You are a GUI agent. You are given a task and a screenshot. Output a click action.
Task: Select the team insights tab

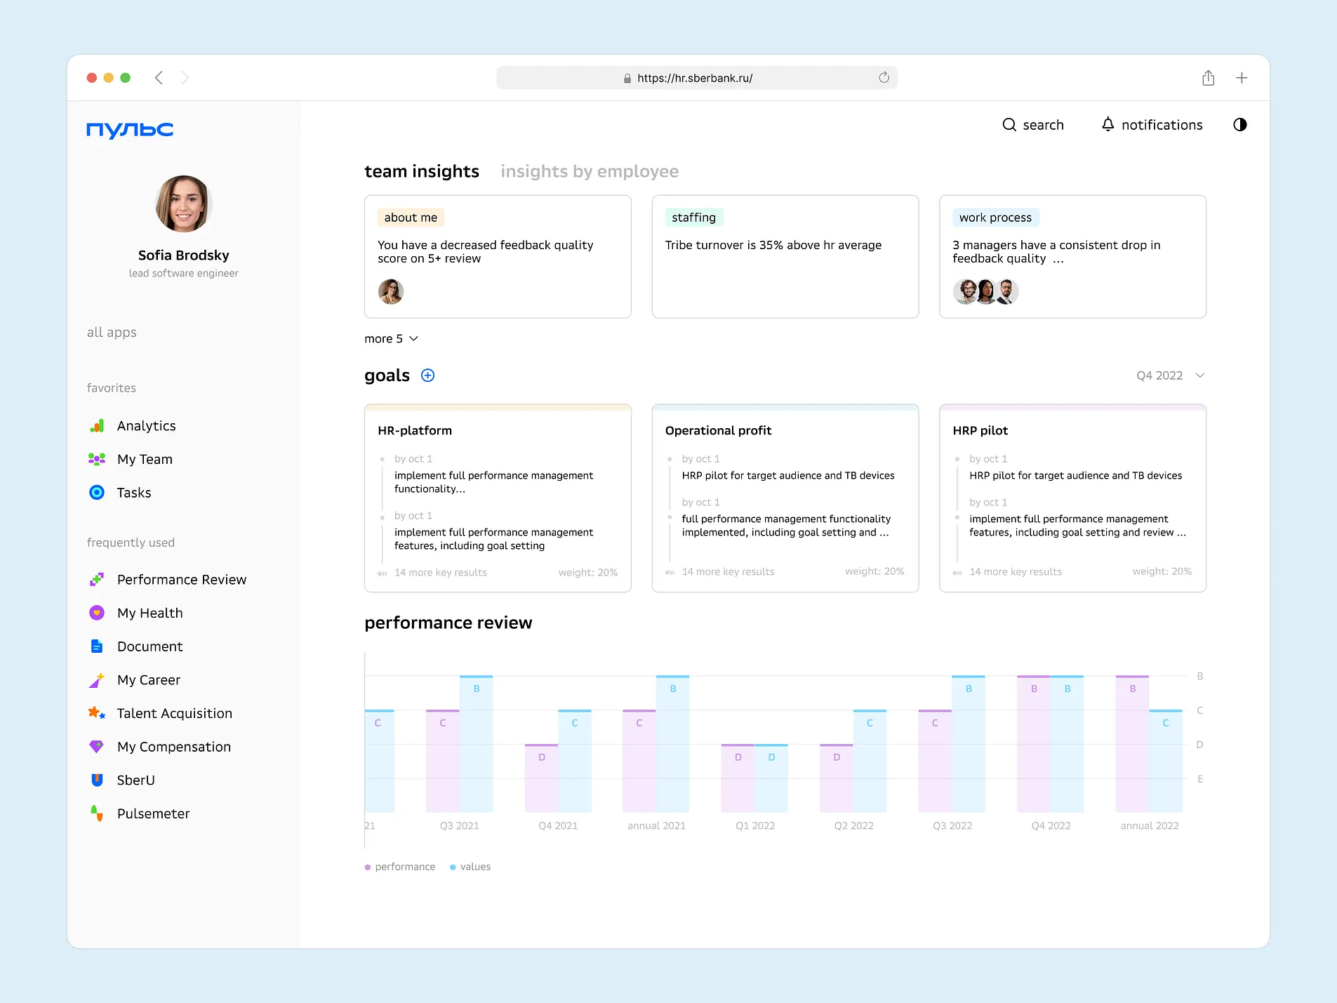[421, 171]
